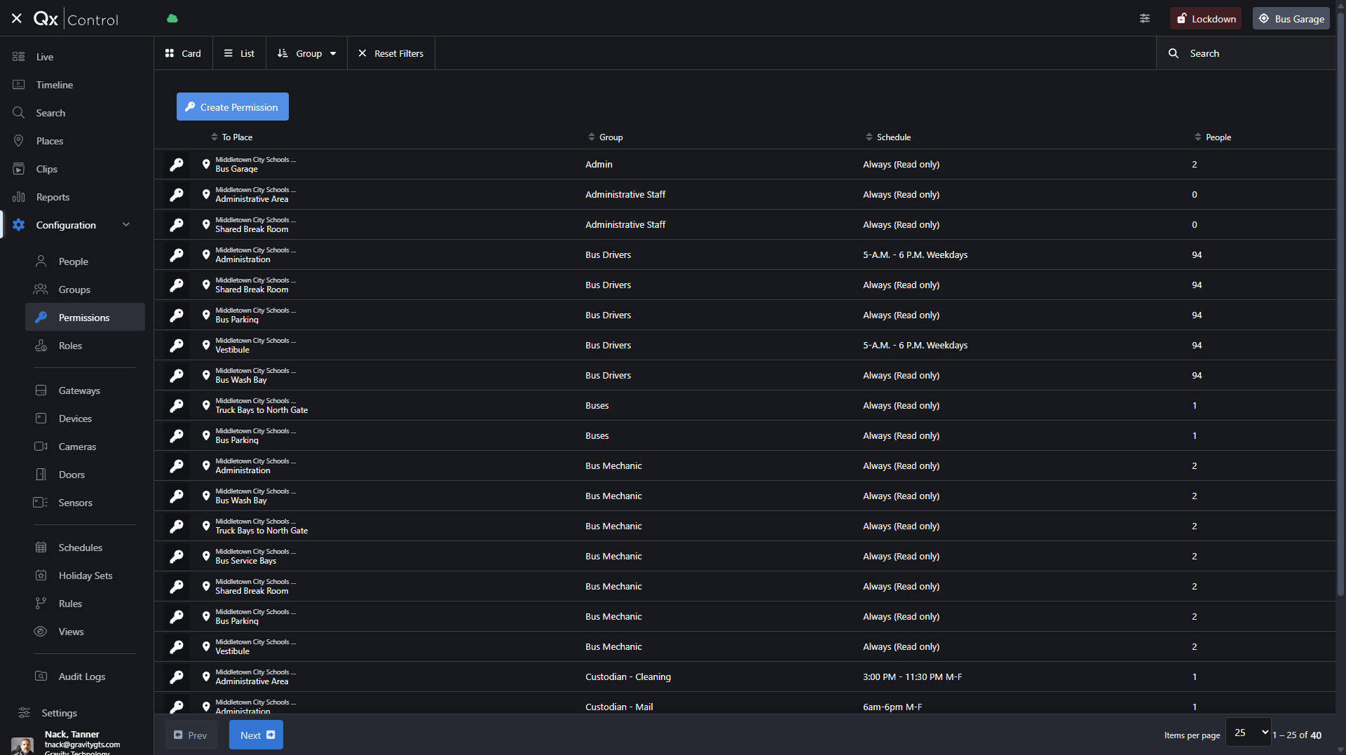Open the Cameras page from sidebar
This screenshot has width=1346, height=755.
pos(77,447)
